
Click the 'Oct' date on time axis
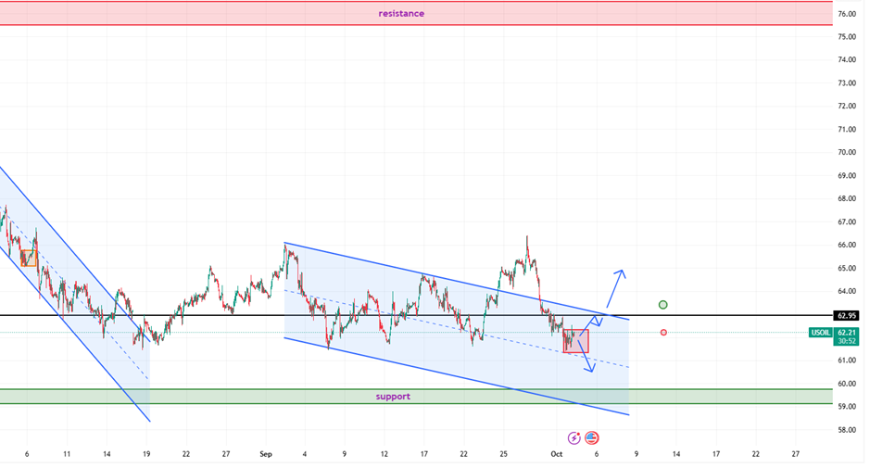[x=557, y=454]
